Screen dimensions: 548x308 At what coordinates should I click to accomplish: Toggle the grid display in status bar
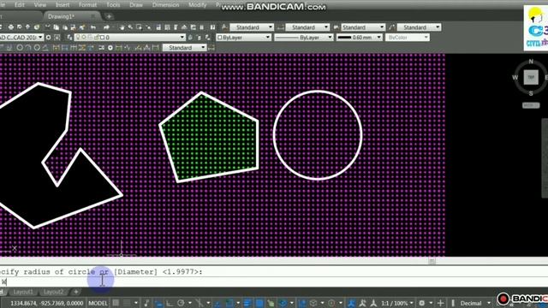pos(116,303)
